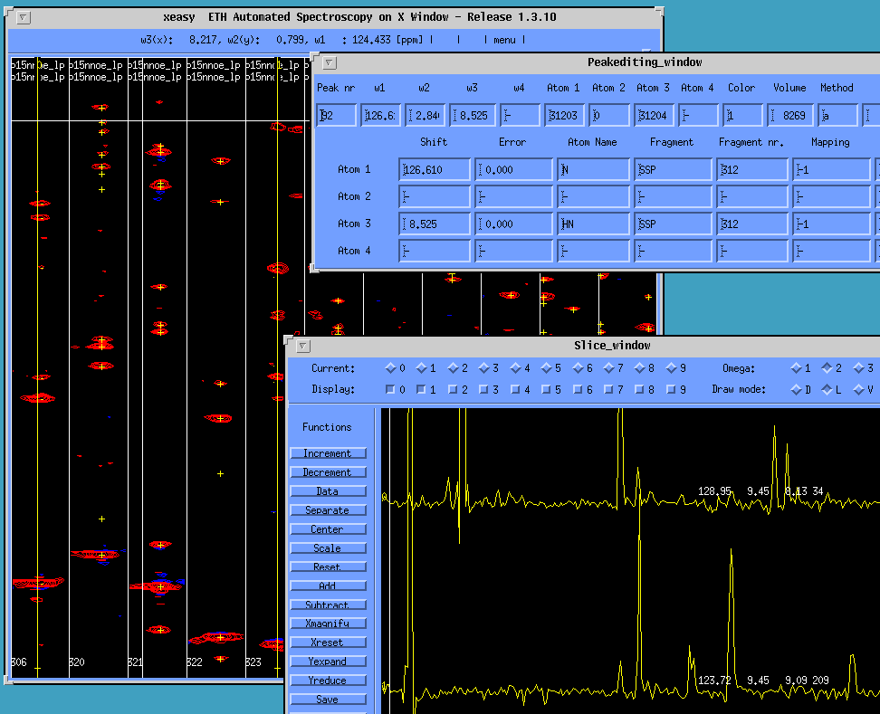This screenshot has width=880, height=714.
Task: Save the slice using the Save button
Action: (x=328, y=700)
